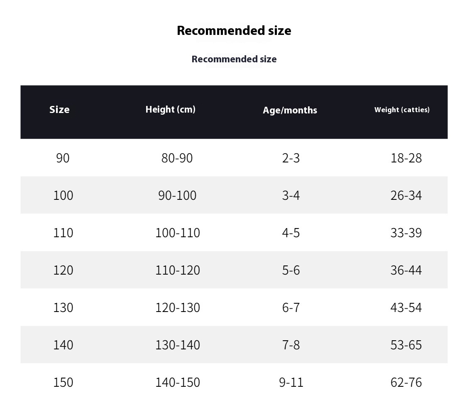Select the "Height (cm)" column header

(170, 109)
